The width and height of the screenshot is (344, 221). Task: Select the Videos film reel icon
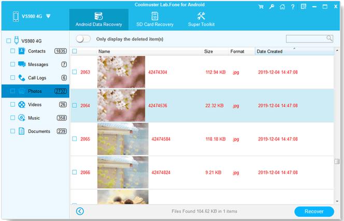click(22, 105)
